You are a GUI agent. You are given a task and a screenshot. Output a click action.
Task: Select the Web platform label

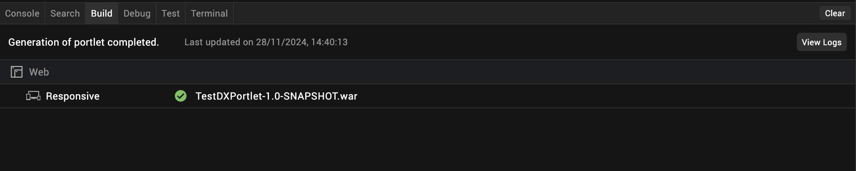click(39, 72)
